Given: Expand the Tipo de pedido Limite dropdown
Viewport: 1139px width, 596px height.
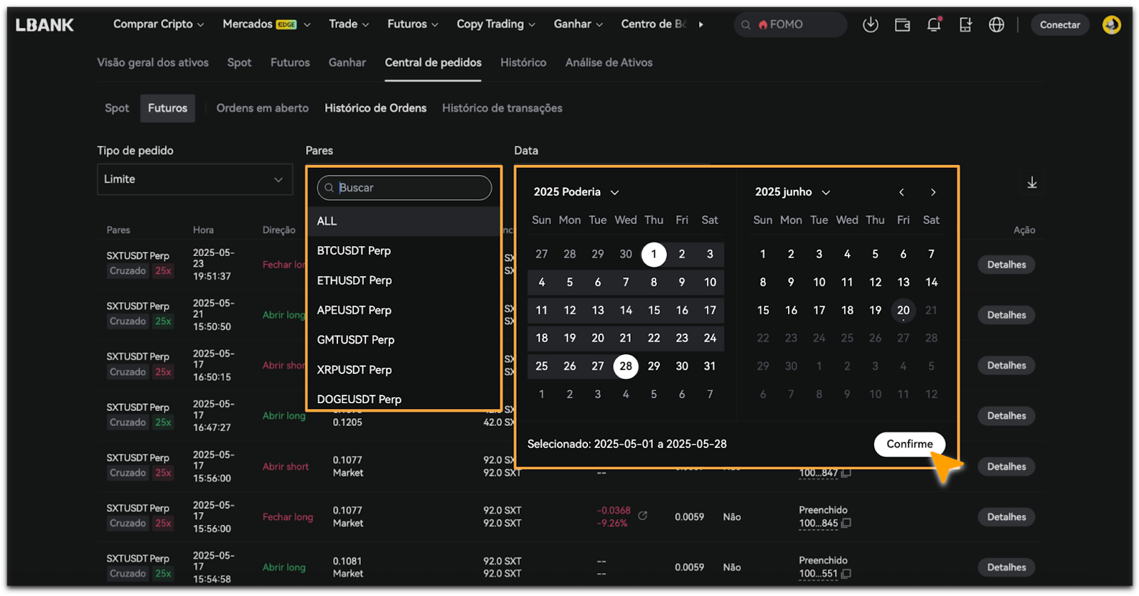Looking at the screenshot, I should click(194, 179).
